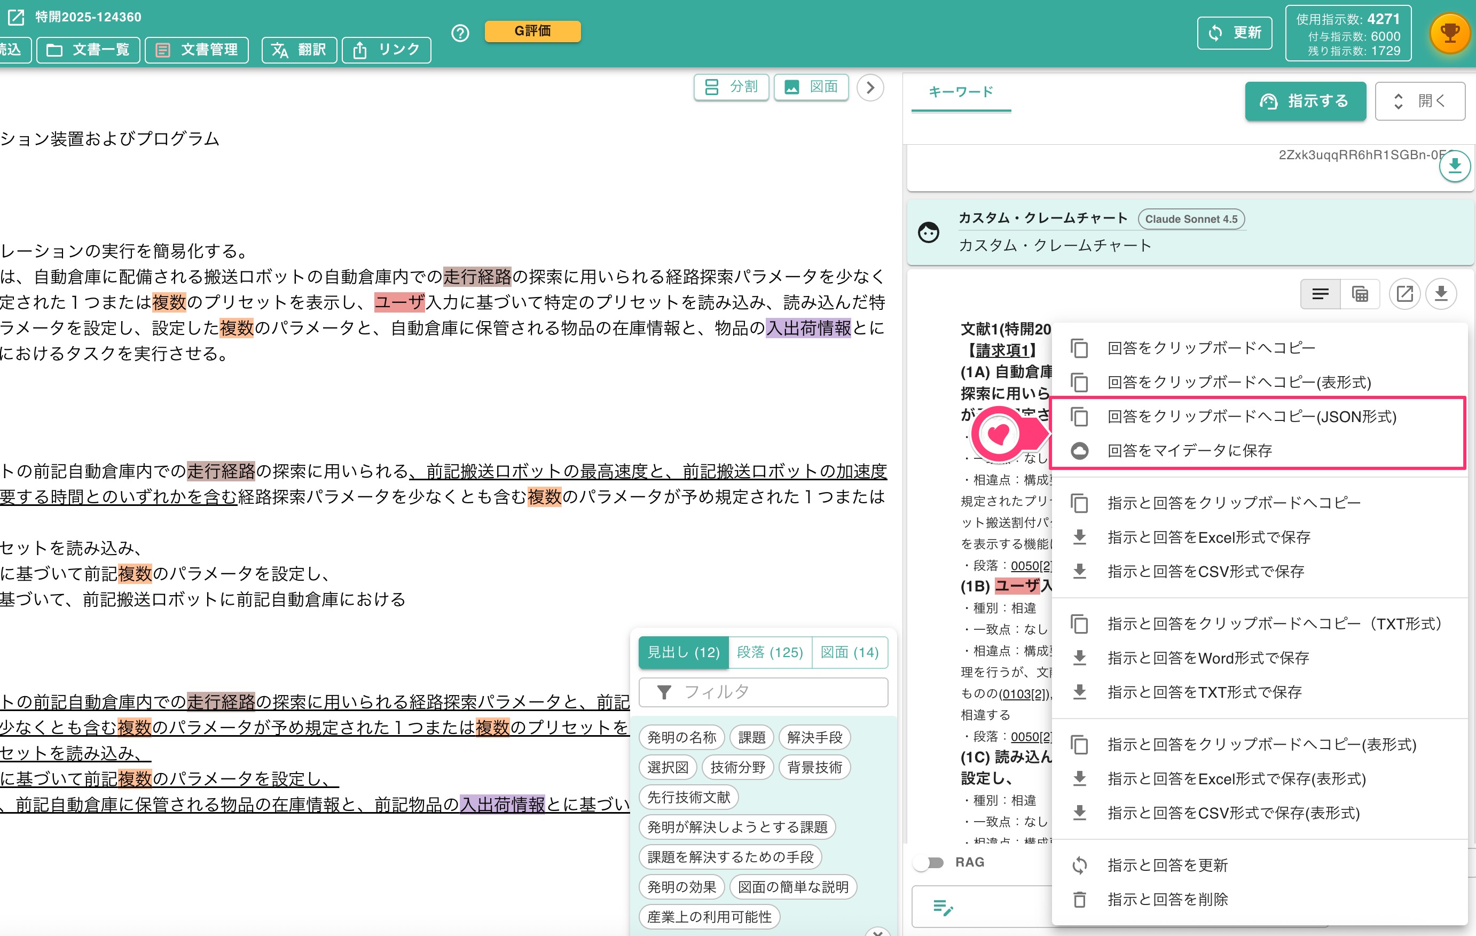Choose 指示と回答をクリップボードへコピー(表形式)
This screenshot has width=1476, height=936.
(1259, 745)
